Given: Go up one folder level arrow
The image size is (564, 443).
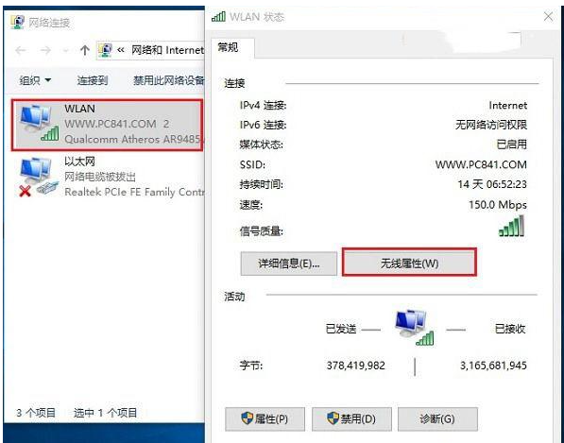Looking at the screenshot, I should click(84, 50).
